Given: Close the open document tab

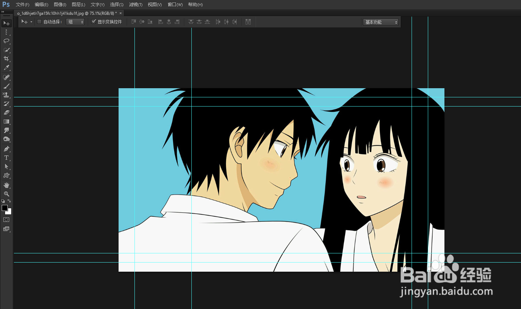Looking at the screenshot, I should [121, 13].
